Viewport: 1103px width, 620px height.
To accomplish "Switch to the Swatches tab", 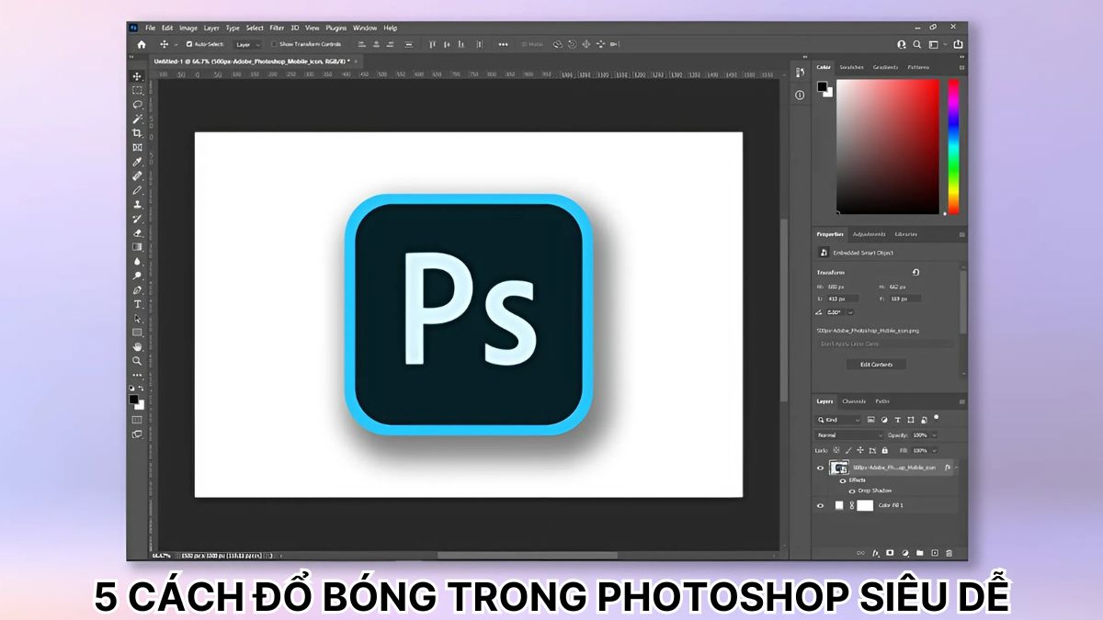I will click(x=851, y=67).
